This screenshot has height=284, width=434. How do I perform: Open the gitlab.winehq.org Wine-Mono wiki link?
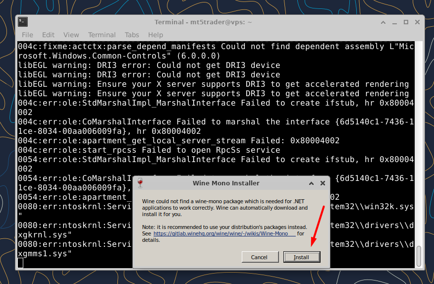(x=224, y=233)
